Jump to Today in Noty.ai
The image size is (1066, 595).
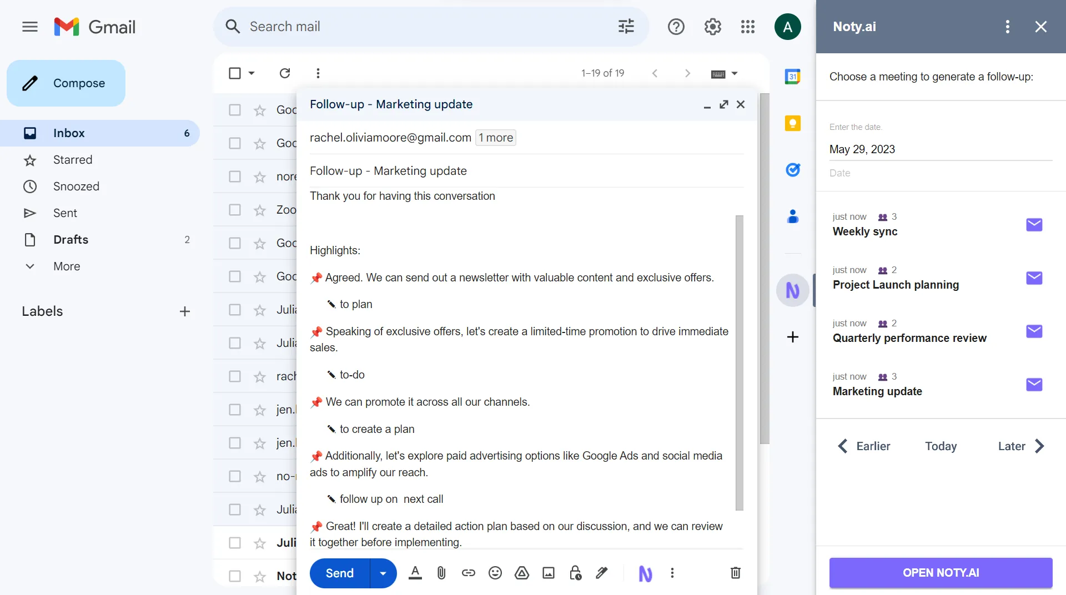(941, 446)
